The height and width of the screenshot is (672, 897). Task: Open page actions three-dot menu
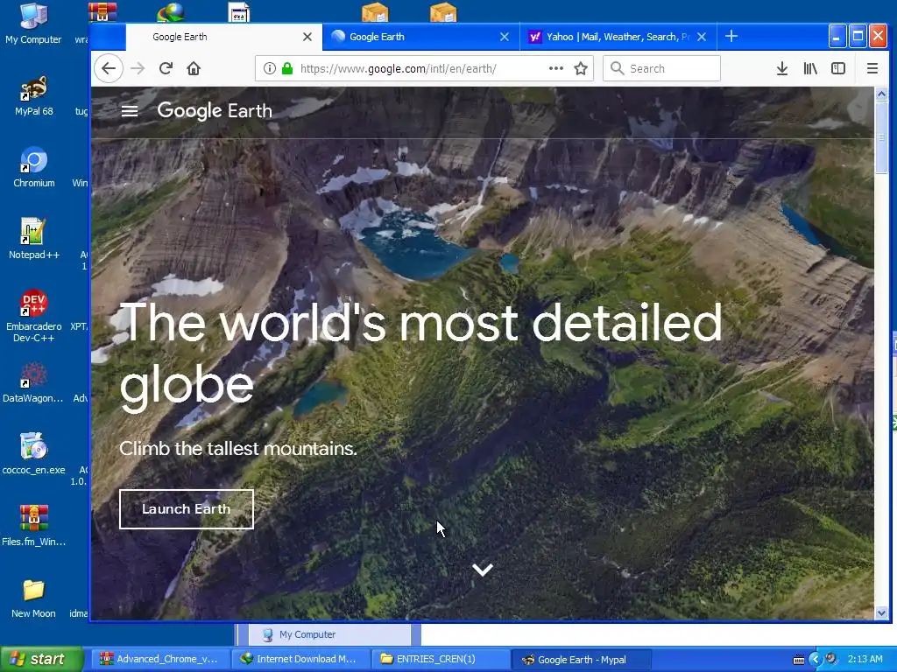pos(556,68)
